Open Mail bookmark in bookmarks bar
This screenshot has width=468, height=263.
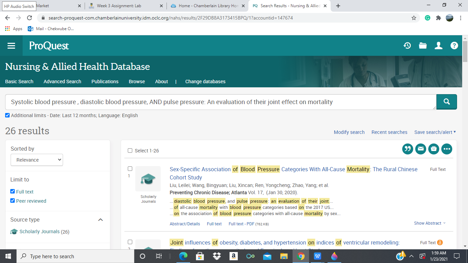(x=51, y=29)
